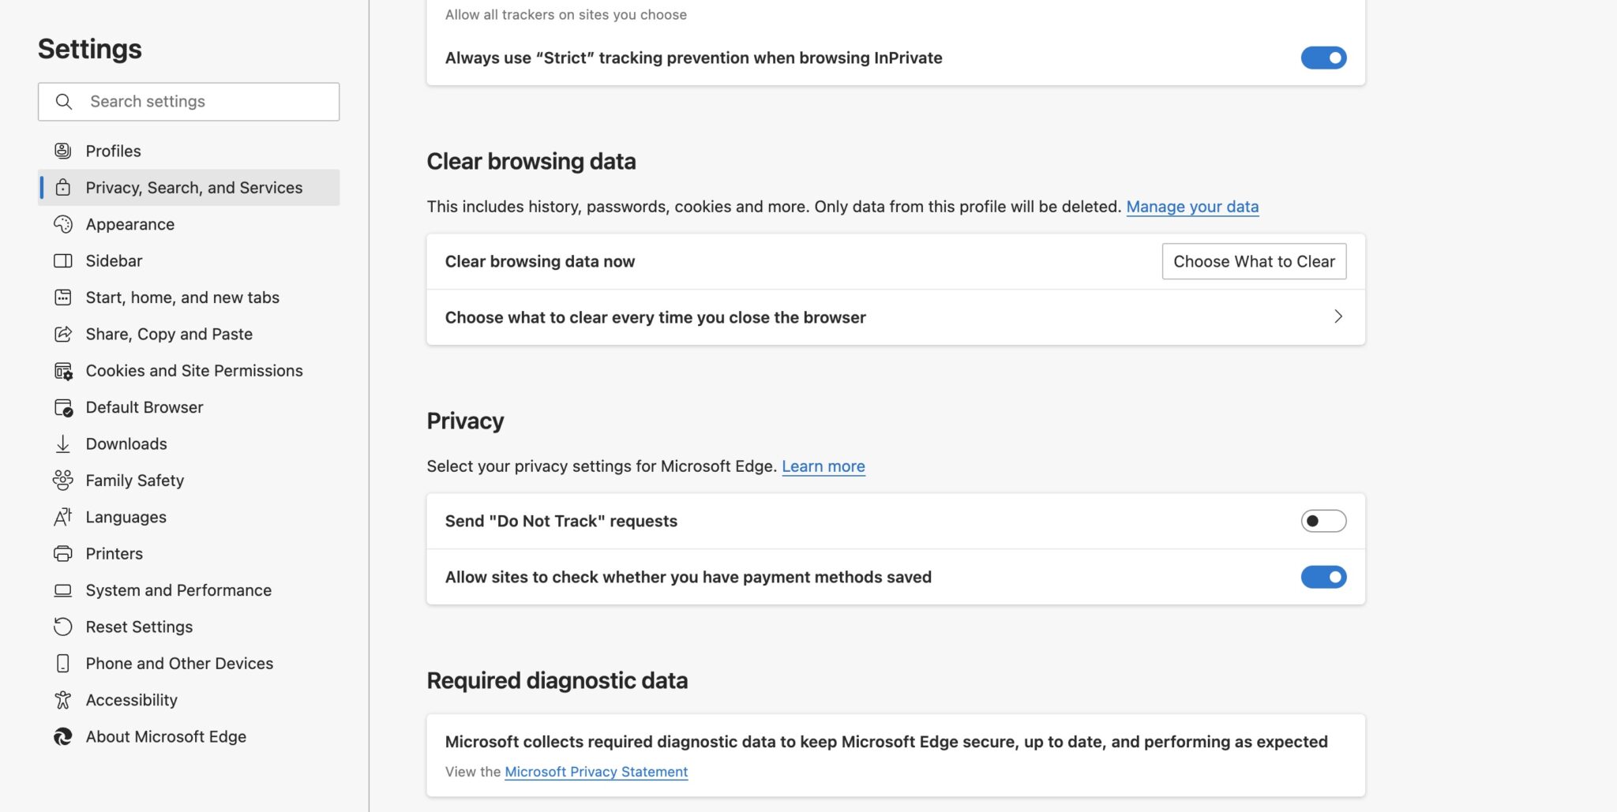The width and height of the screenshot is (1617, 812).
Task: Click the Cookies and Site Permissions icon
Action: tap(64, 370)
